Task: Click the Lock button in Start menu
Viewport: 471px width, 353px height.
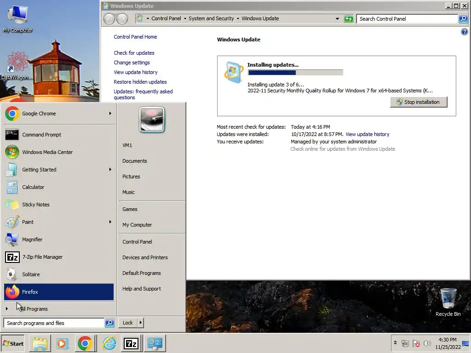Action: 128,323
